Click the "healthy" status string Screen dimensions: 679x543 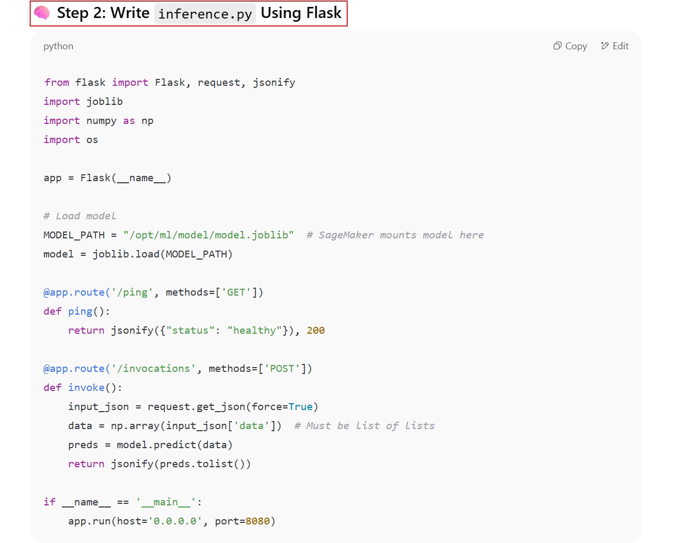coord(254,331)
